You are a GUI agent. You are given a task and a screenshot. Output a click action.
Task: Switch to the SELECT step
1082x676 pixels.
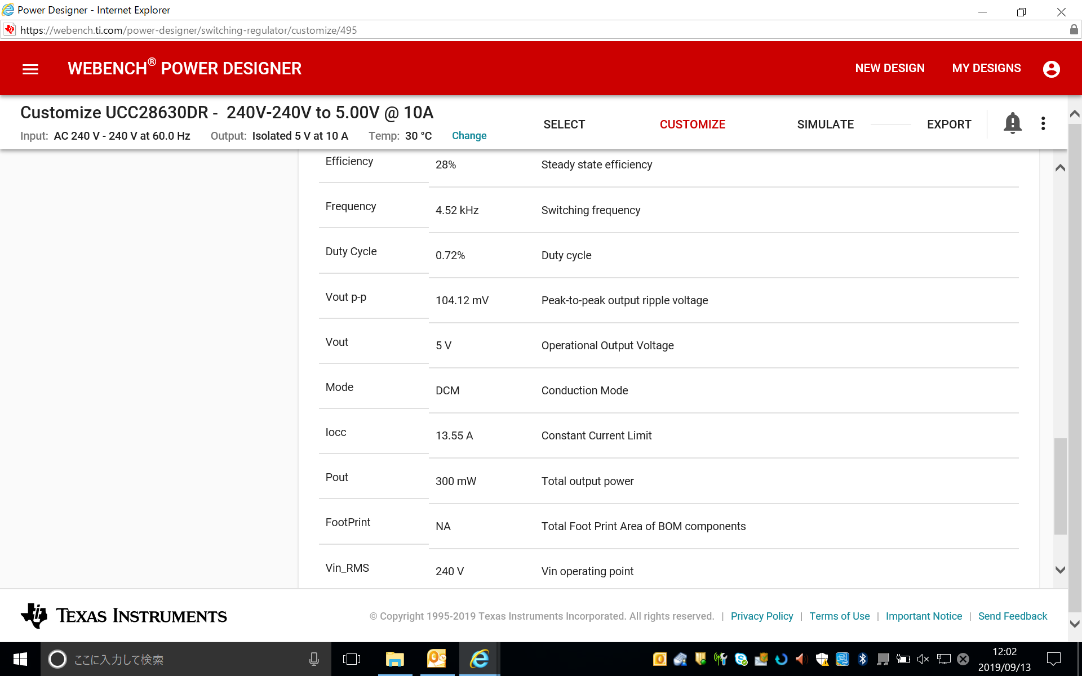click(564, 124)
